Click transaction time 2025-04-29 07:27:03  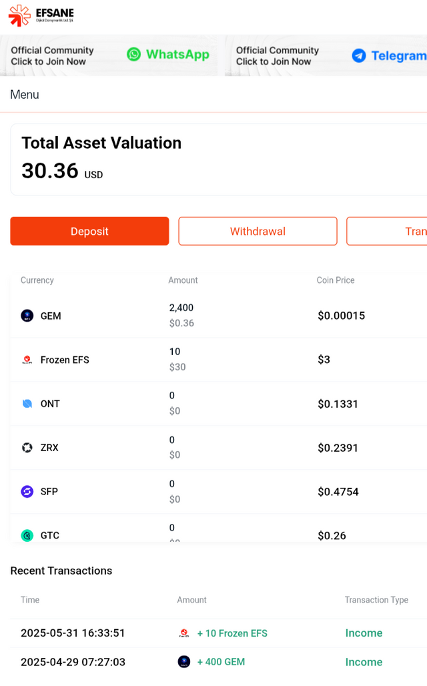click(73, 662)
